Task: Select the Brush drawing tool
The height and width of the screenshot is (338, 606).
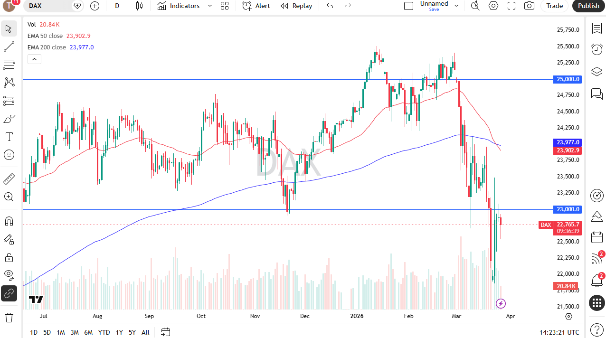Action: tap(9, 119)
